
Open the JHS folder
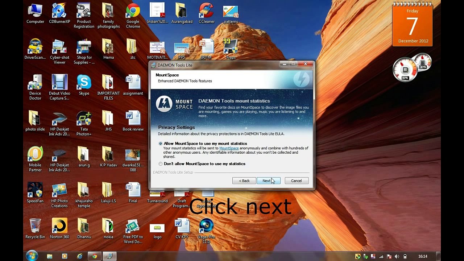click(x=108, y=121)
